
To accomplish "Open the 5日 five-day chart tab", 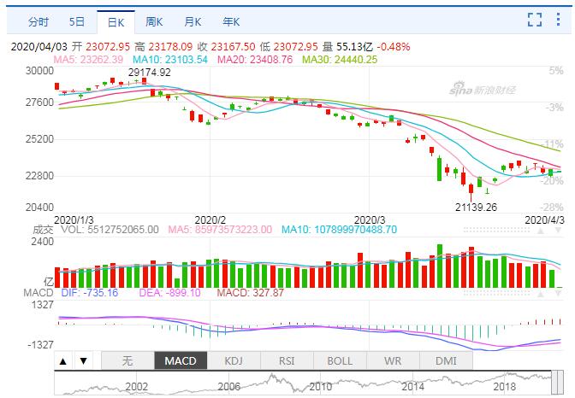I will [77, 20].
